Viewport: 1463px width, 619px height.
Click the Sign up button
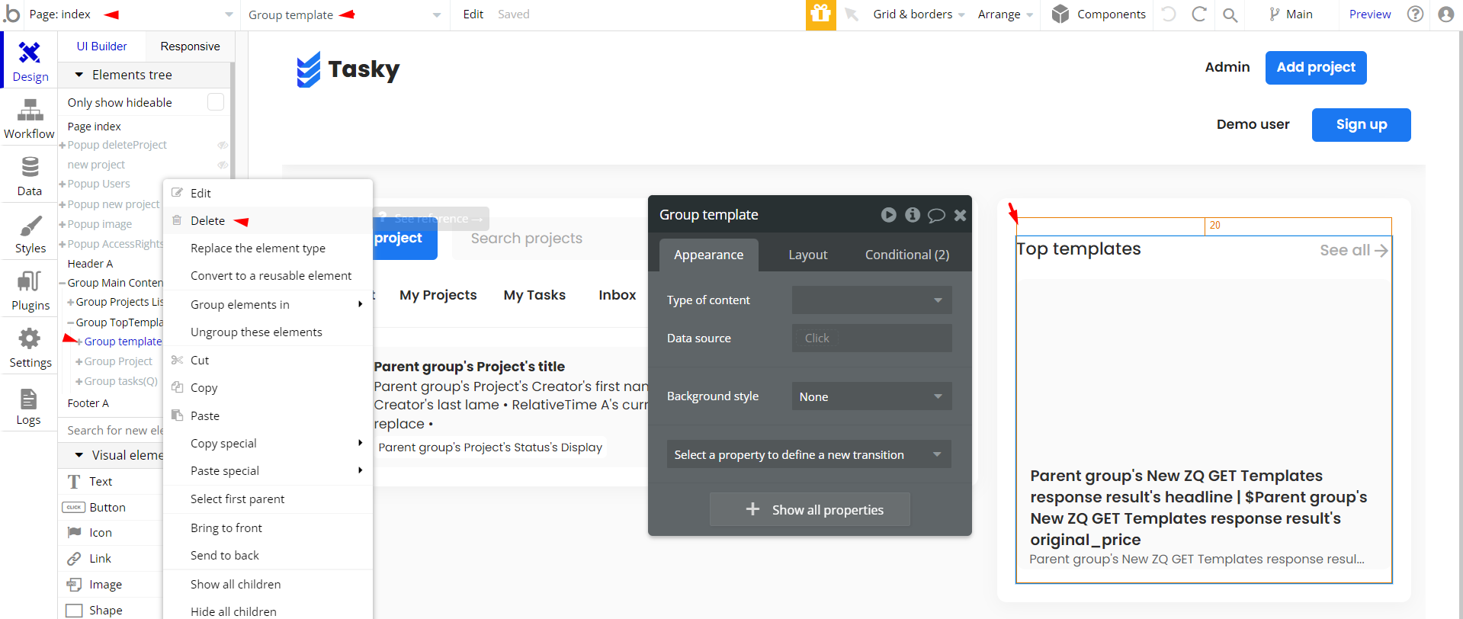click(x=1361, y=124)
